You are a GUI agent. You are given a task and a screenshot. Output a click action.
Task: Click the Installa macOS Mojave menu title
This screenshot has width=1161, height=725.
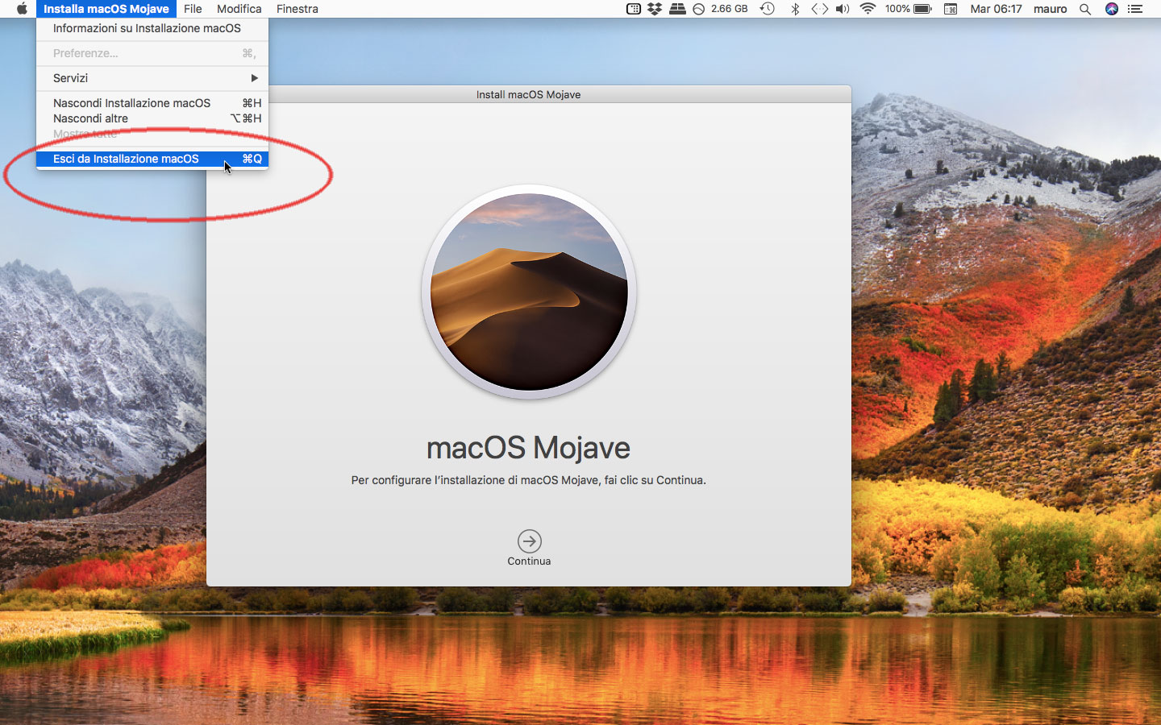point(106,9)
